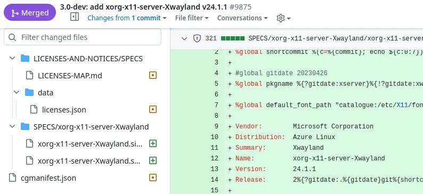Click the SPECS/xorg-x11-server-Xwayland folder icon
Image resolution: width=423 pixels, height=194 pixels.
tap(25, 126)
